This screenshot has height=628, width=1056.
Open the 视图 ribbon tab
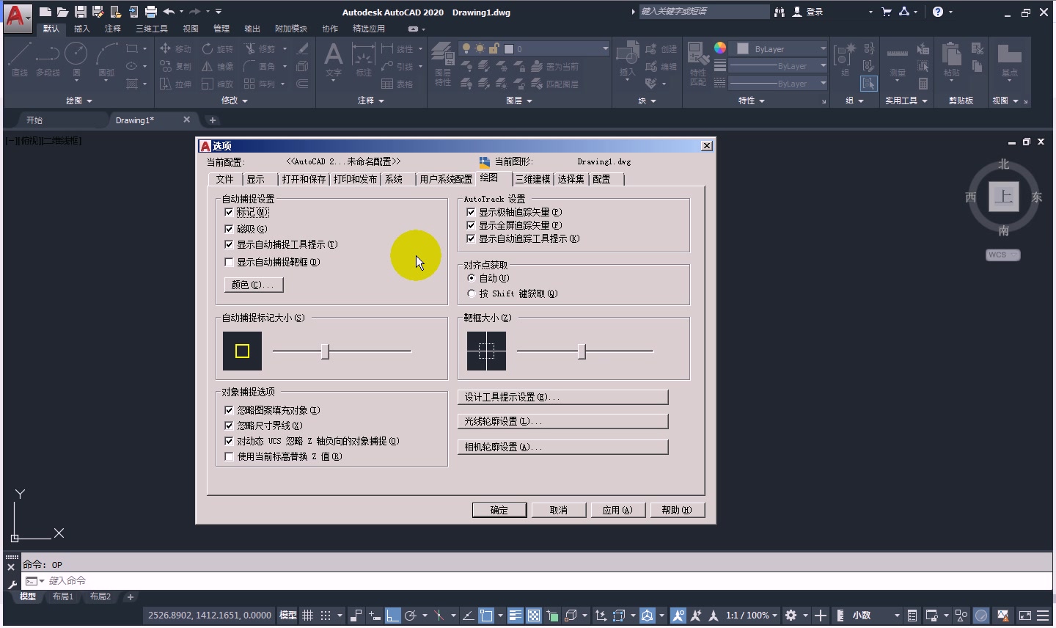(x=191, y=29)
